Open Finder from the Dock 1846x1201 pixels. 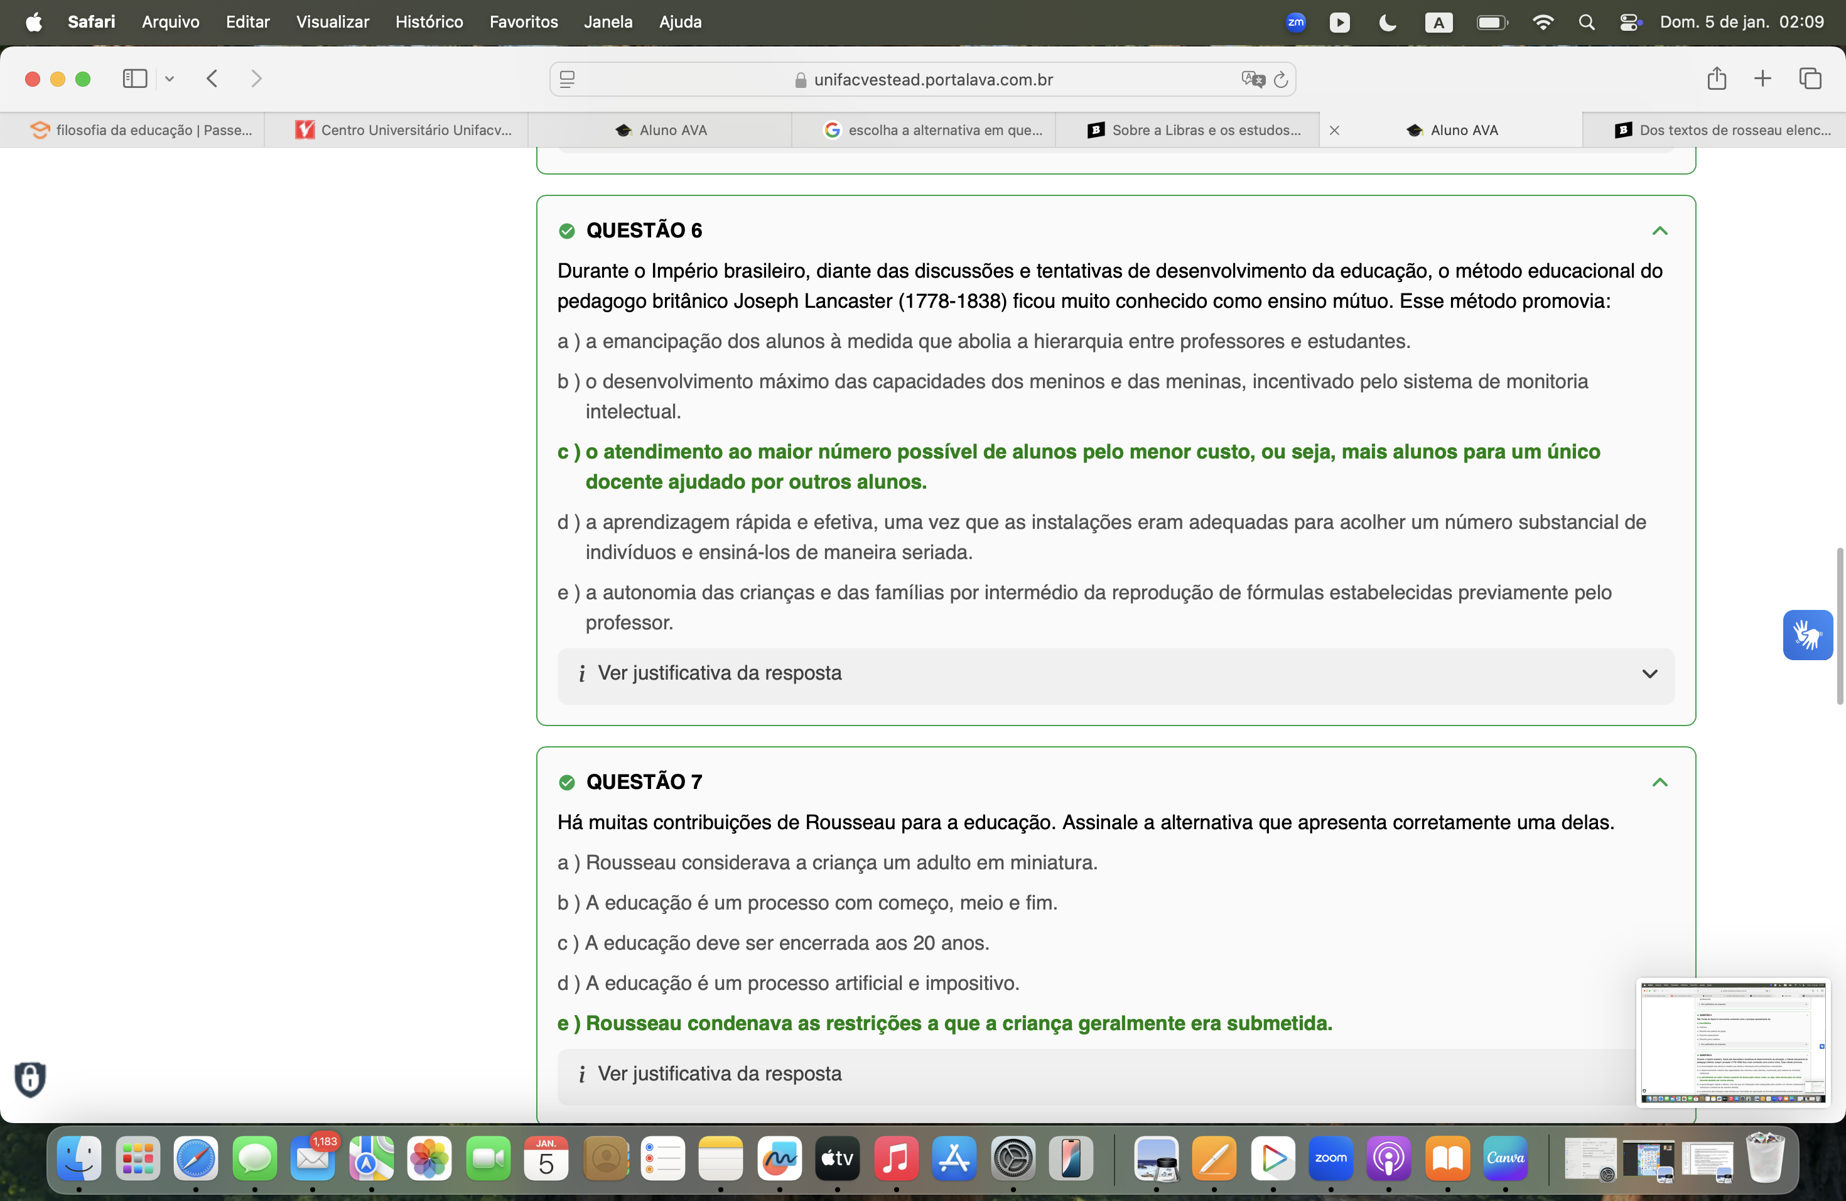79,1159
